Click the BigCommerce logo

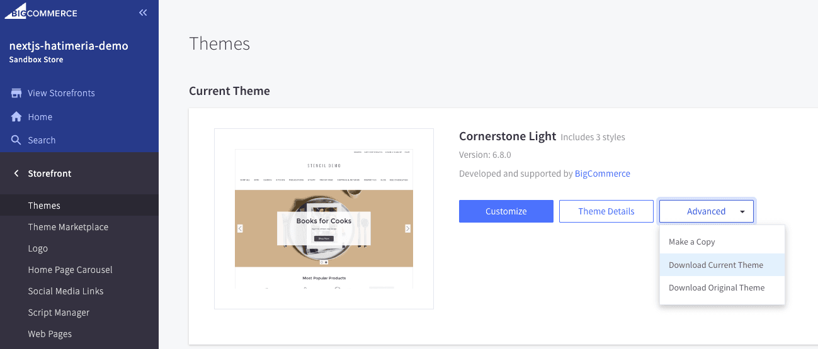coord(41,13)
